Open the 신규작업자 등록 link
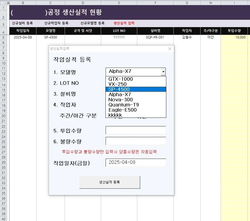This screenshot has width=250, height=221. click(x=56, y=23)
